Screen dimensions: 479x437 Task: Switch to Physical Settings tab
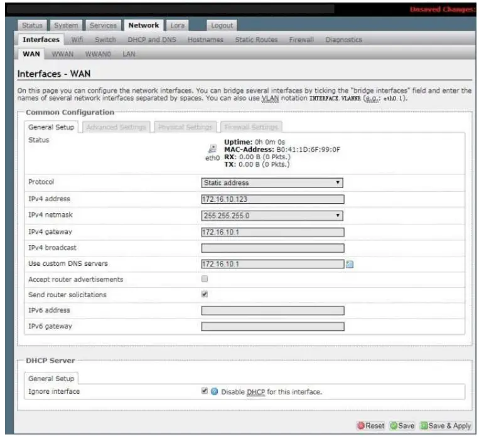click(185, 127)
